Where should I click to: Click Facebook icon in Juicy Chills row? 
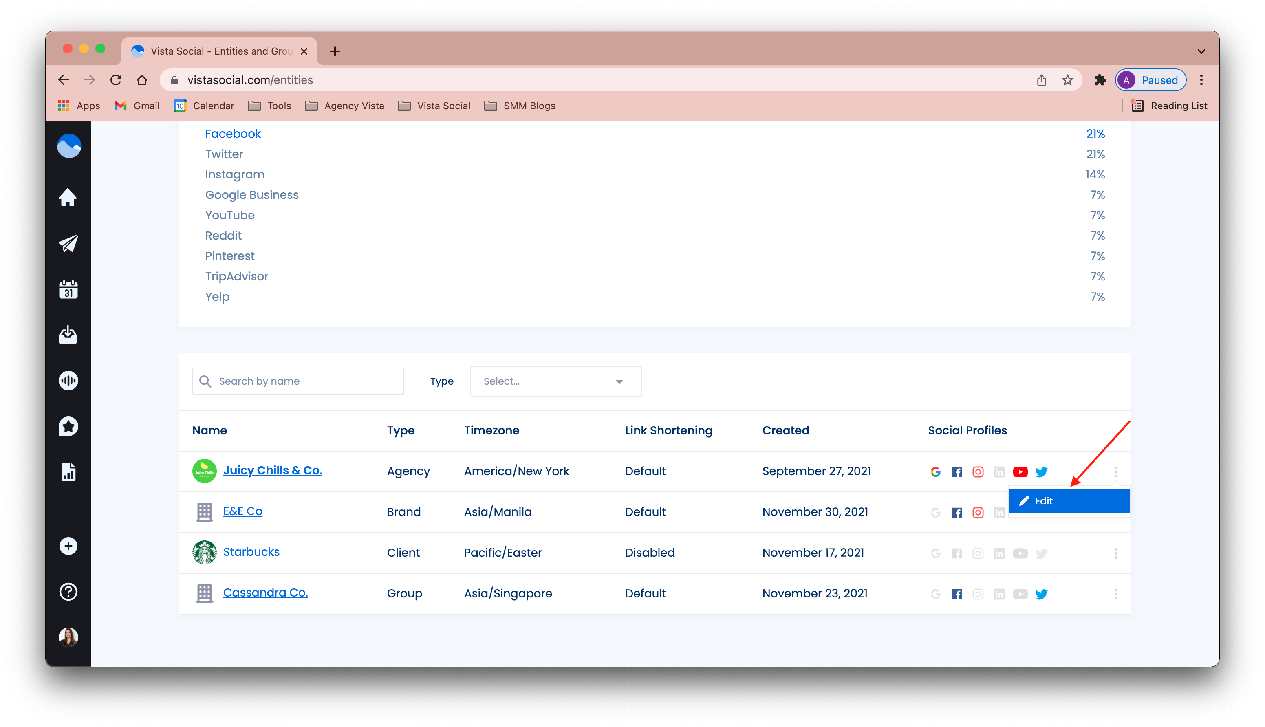(x=956, y=472)
